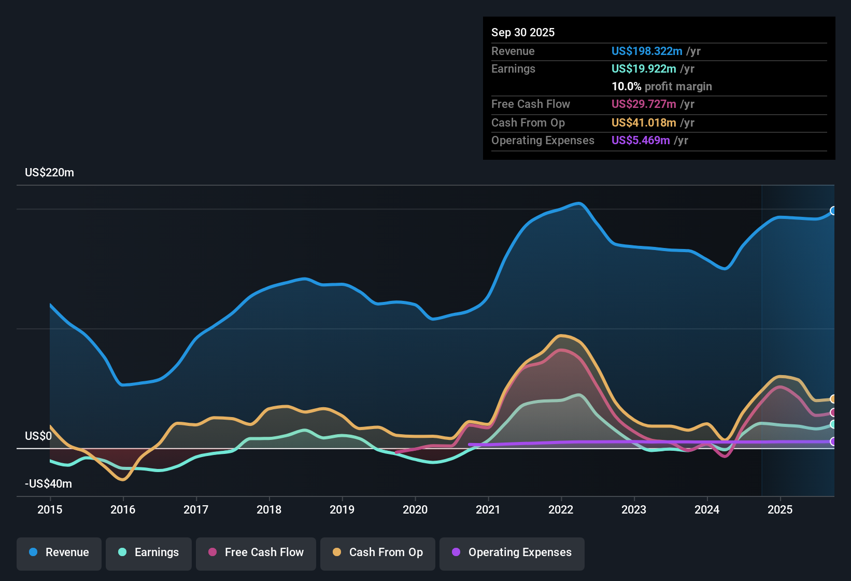Click the purple Operating Expenses legend dot

pos(457,553)
